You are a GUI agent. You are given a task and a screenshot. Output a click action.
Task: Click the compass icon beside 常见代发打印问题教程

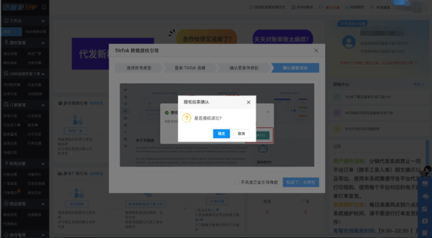coord(337,129)
